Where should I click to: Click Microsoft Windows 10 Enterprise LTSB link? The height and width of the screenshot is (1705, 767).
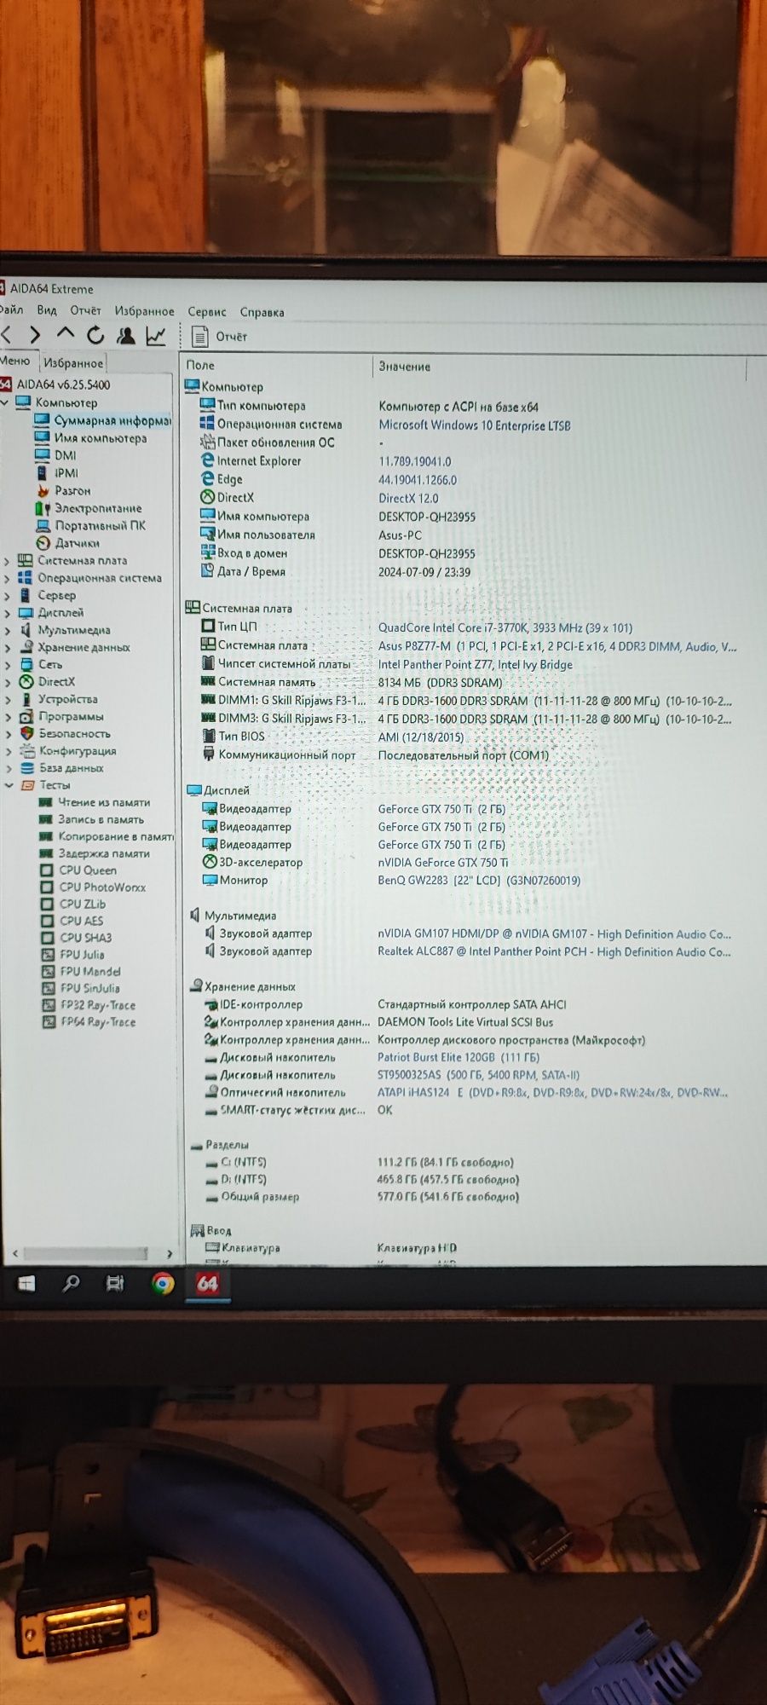tap(475, 425)
